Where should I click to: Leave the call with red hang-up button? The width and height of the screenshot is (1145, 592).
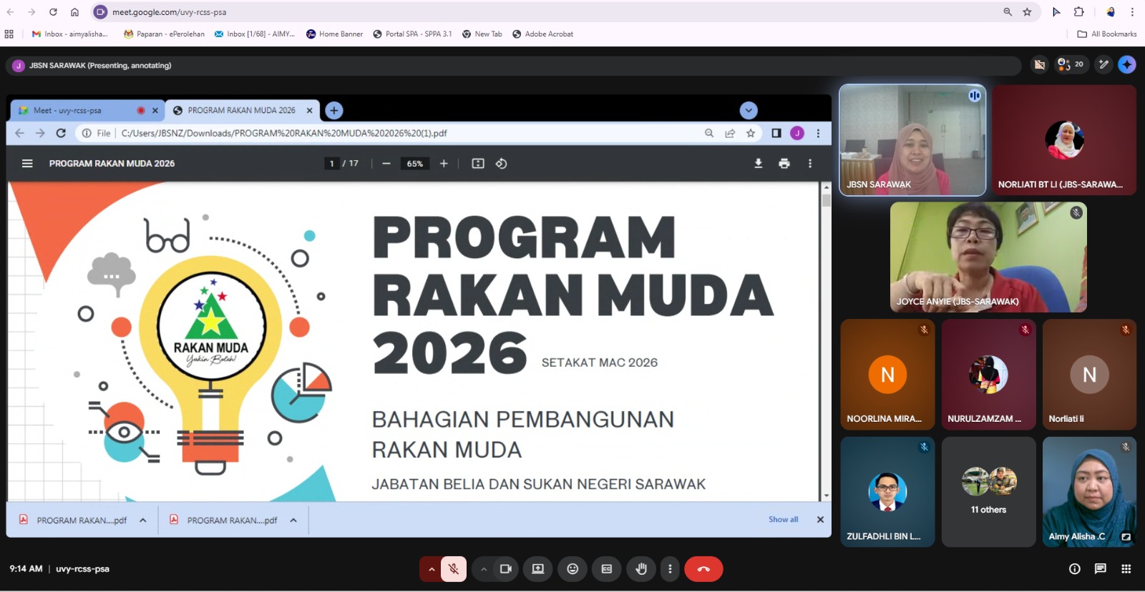point(703,569)
